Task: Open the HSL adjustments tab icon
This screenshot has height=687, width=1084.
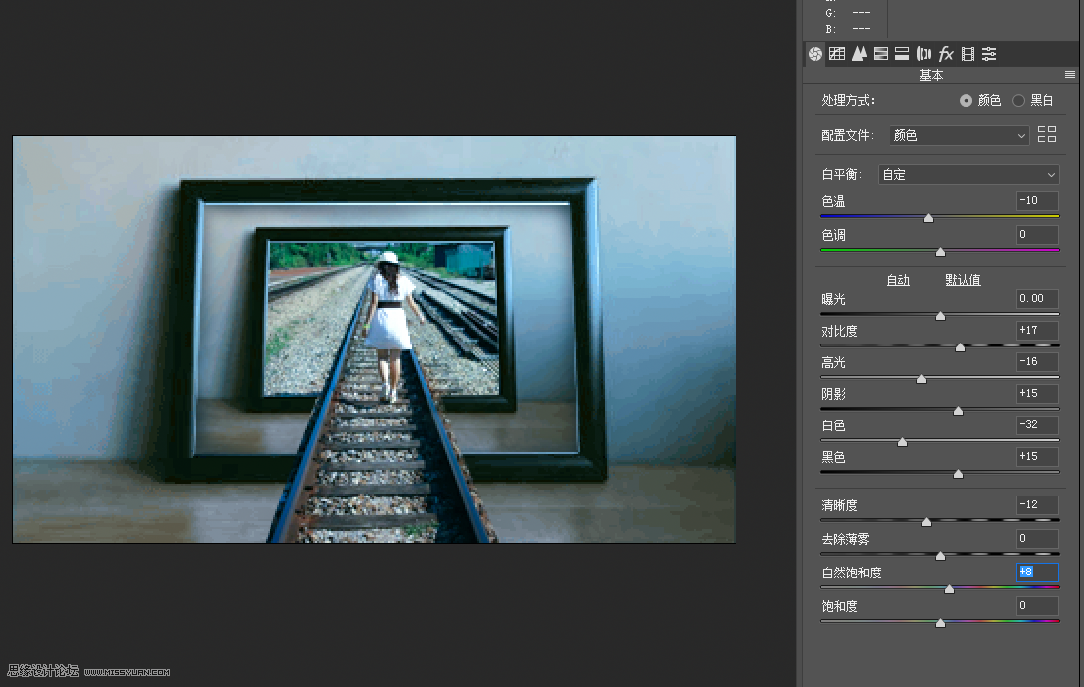Action: (x=881, y=54)
